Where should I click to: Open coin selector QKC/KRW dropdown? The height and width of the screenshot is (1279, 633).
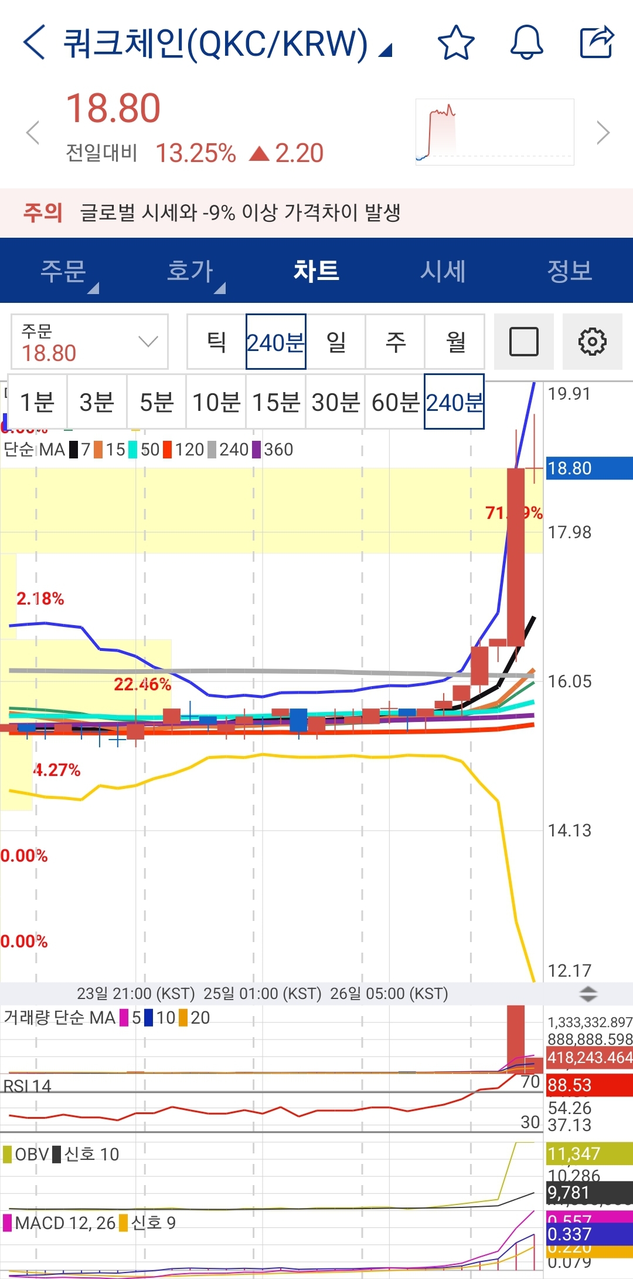[227, 43]
